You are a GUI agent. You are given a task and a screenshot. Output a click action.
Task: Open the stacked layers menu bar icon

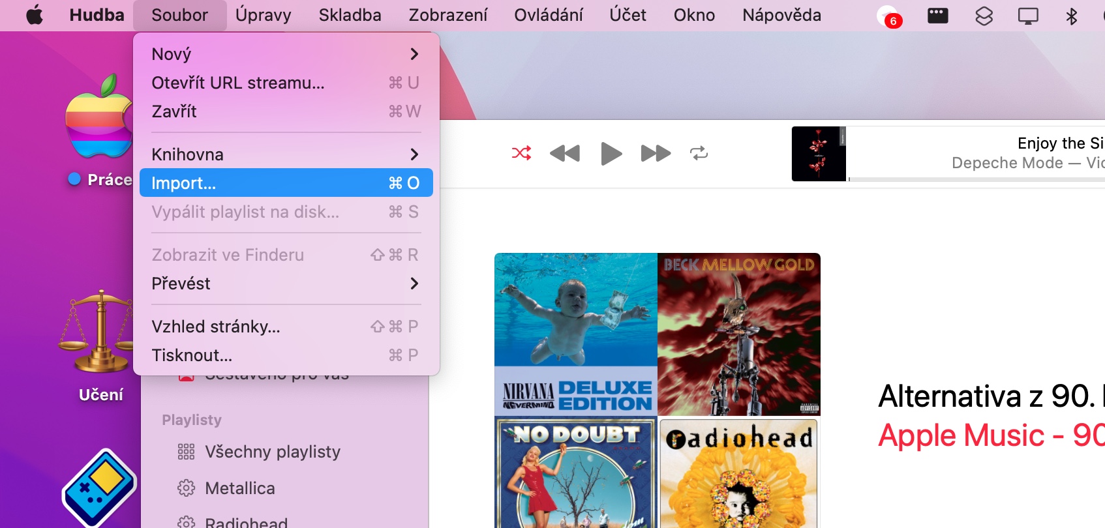984,16
